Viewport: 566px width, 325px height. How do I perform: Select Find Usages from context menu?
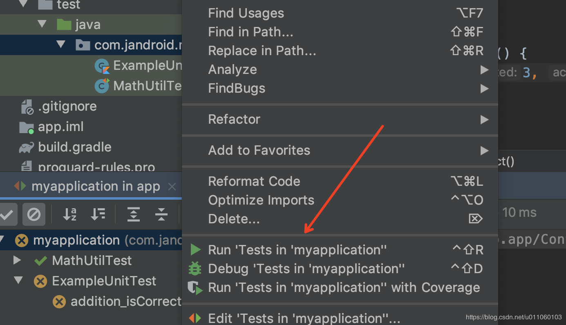246,13
